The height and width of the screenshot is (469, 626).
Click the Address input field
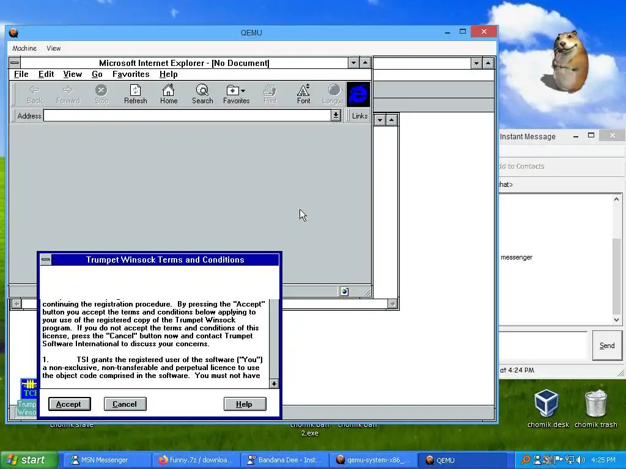(x=187, y=115)
